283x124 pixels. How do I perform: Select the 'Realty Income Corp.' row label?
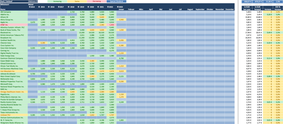[14, 102]
